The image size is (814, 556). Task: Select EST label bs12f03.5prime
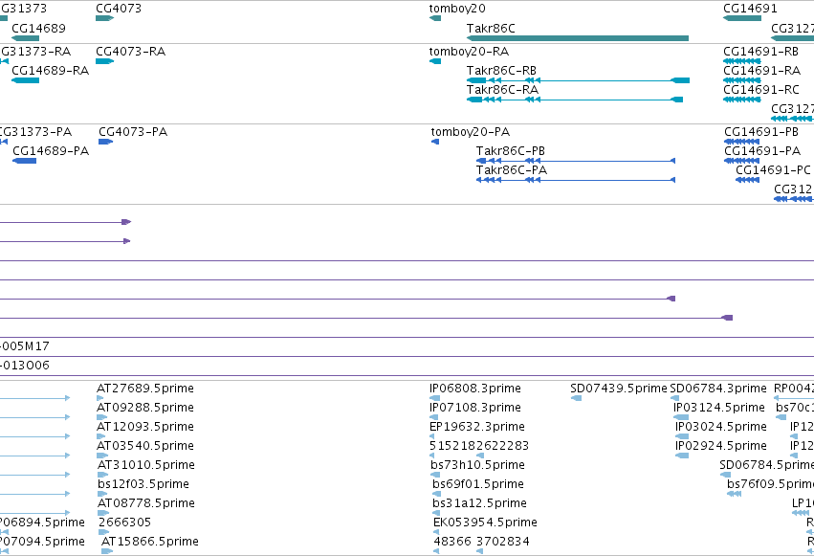(x=143, y=484)
